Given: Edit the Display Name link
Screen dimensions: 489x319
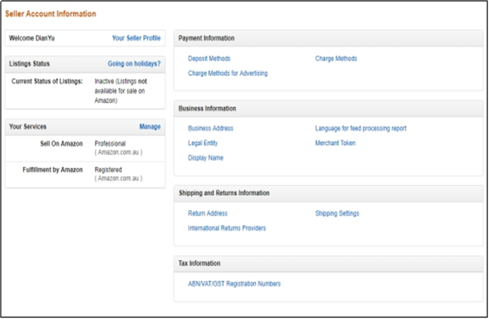Looking at the screenshot, I should pyautogui.click(x=206, y=158).
